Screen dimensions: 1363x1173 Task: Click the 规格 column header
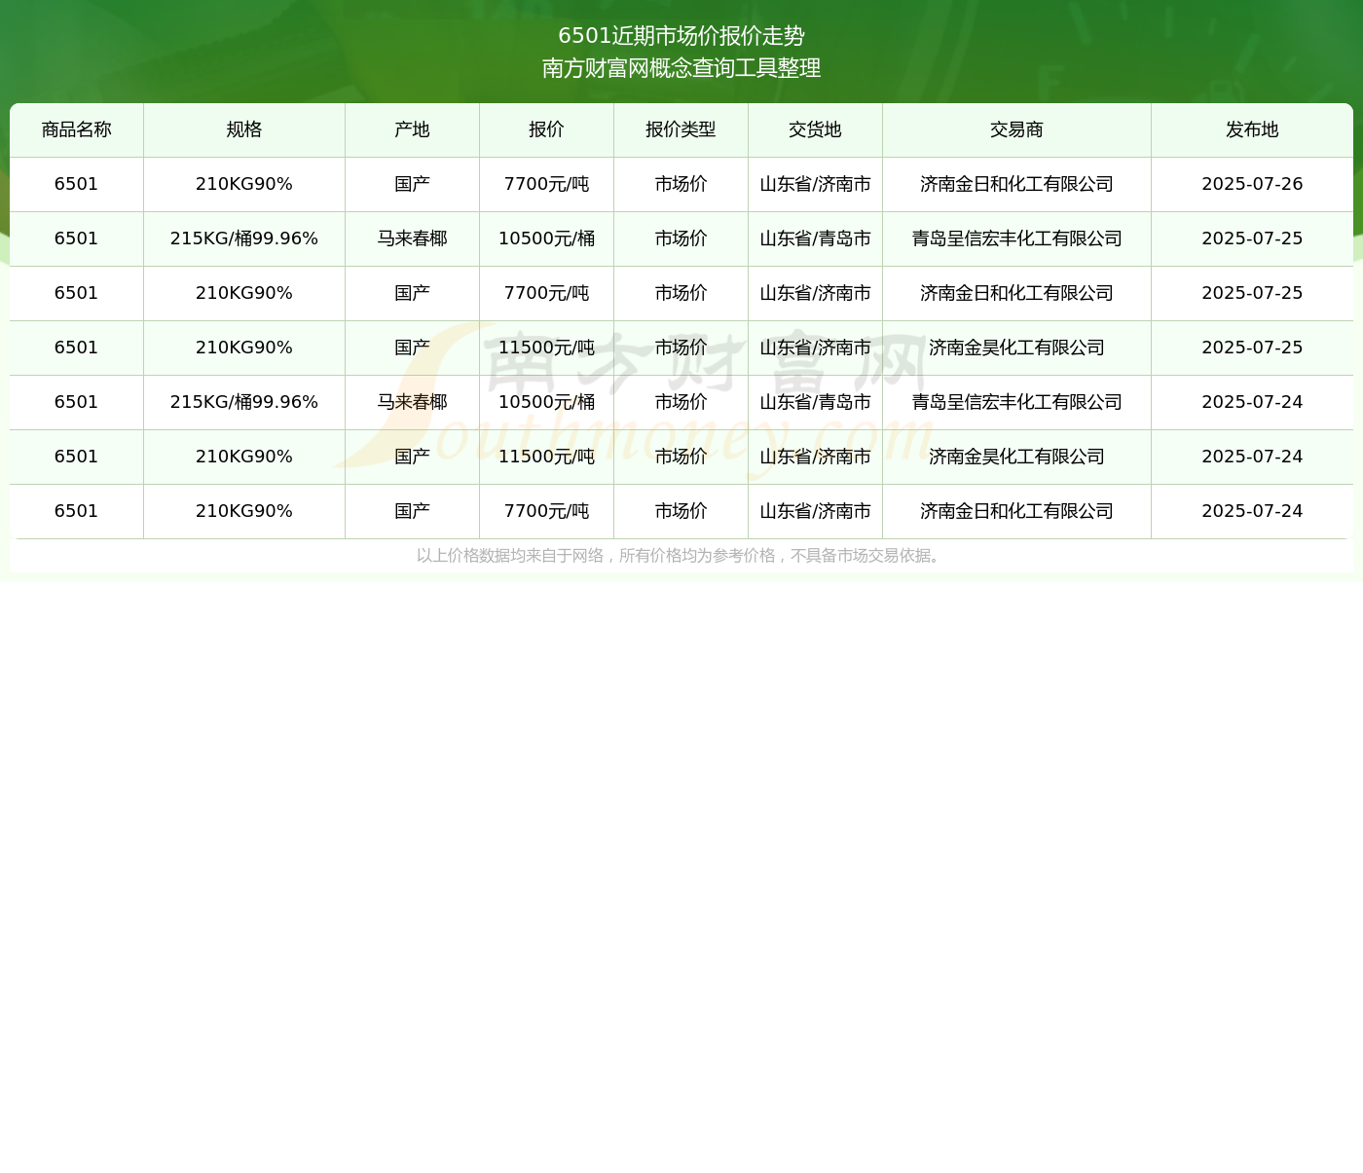click(244, 129)
